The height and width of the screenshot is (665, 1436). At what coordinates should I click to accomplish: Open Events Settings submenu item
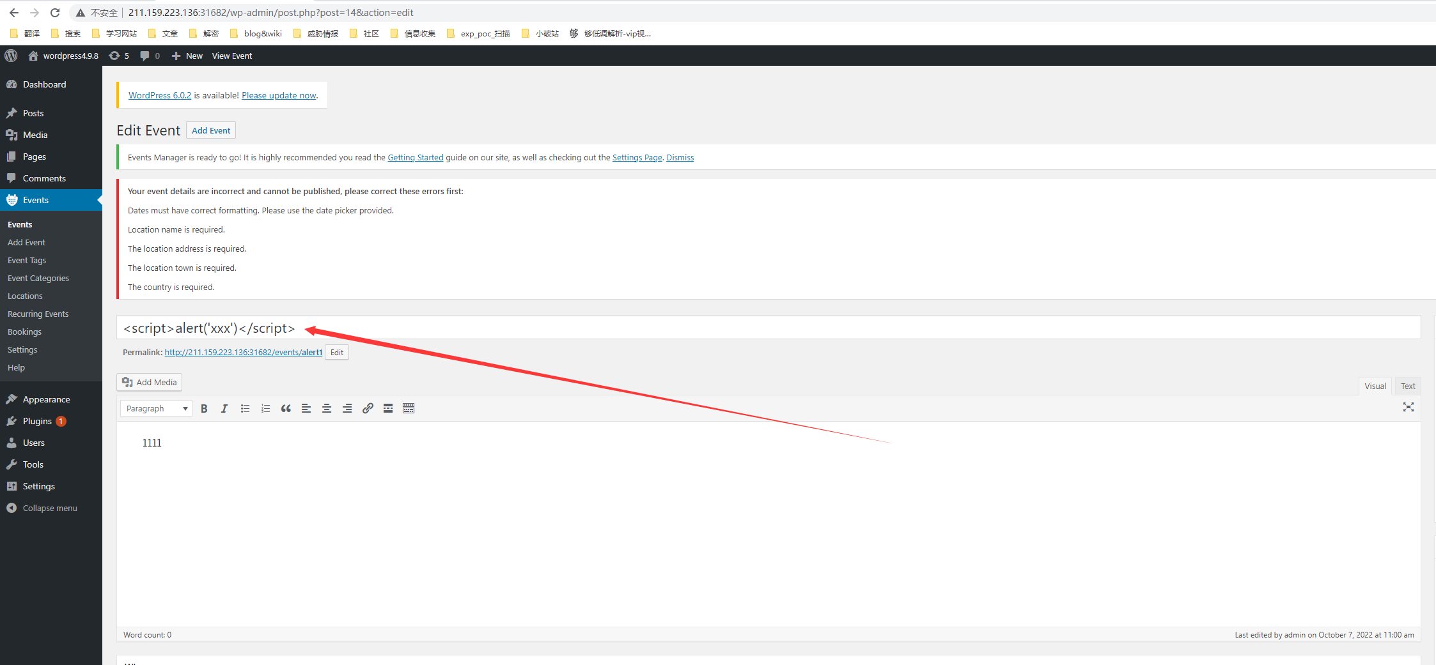pos(22,349)
